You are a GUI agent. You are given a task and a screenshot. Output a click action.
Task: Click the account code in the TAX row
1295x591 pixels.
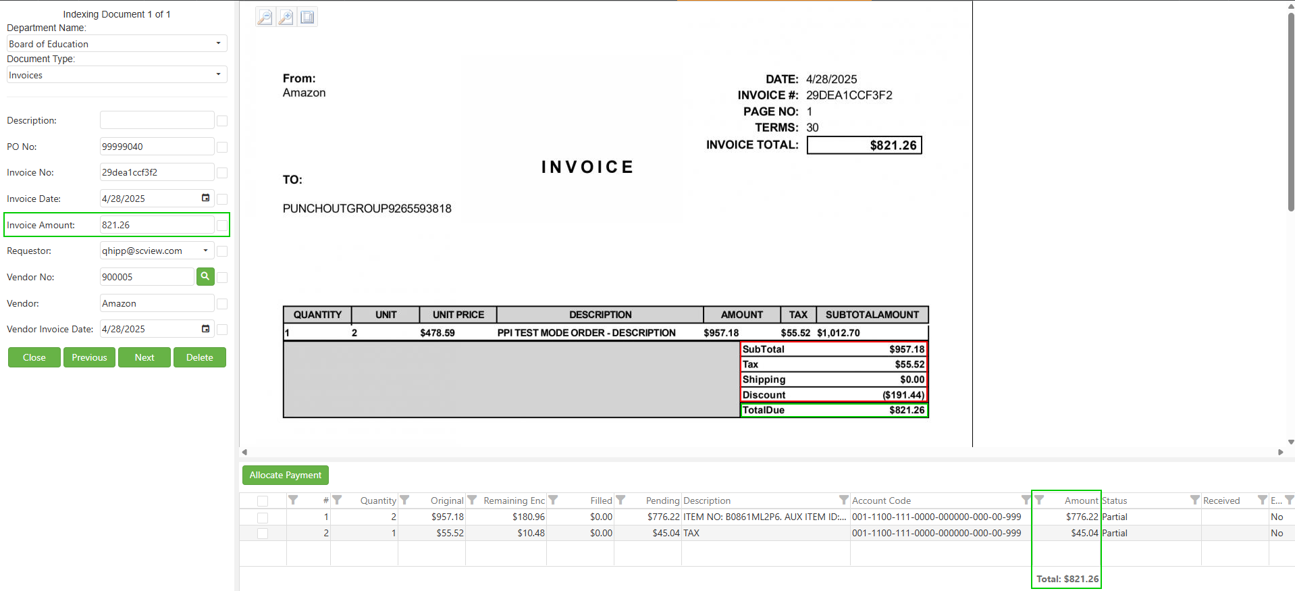(x=936, y=533)
